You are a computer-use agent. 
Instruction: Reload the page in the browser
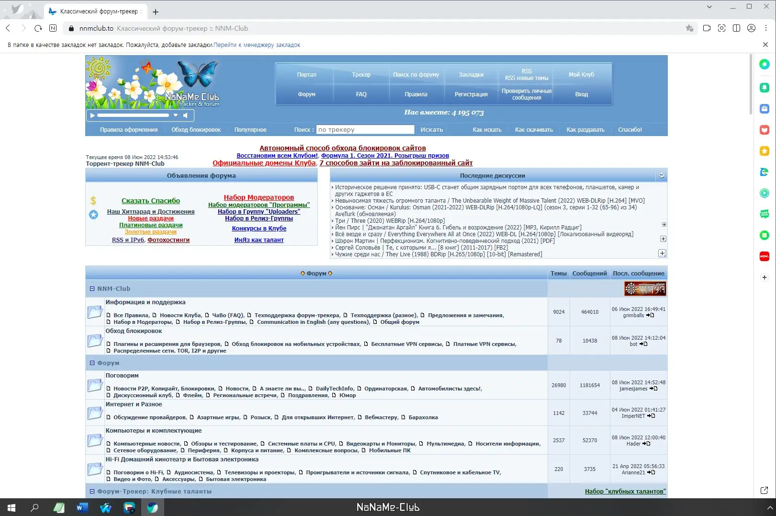38,28
